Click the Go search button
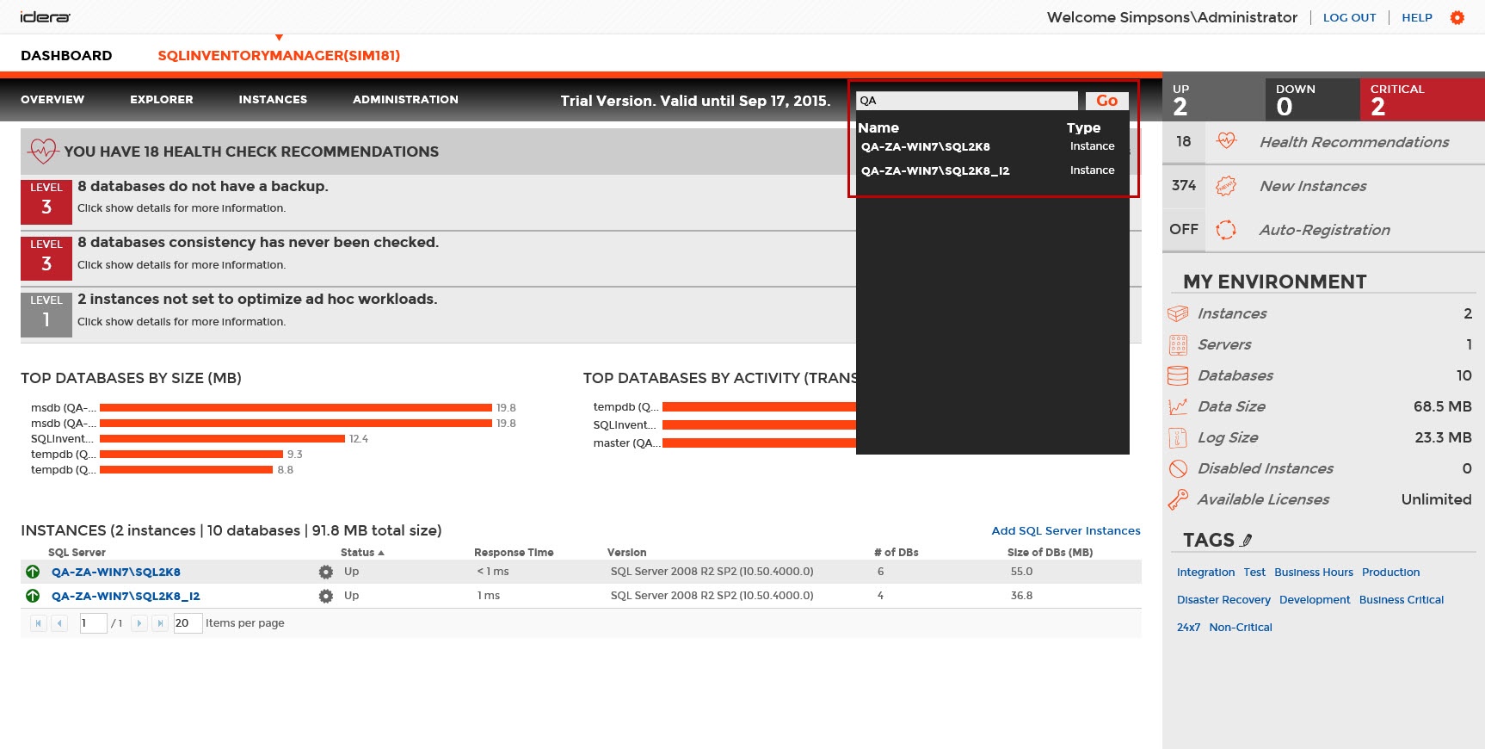 click(1106, 101)
